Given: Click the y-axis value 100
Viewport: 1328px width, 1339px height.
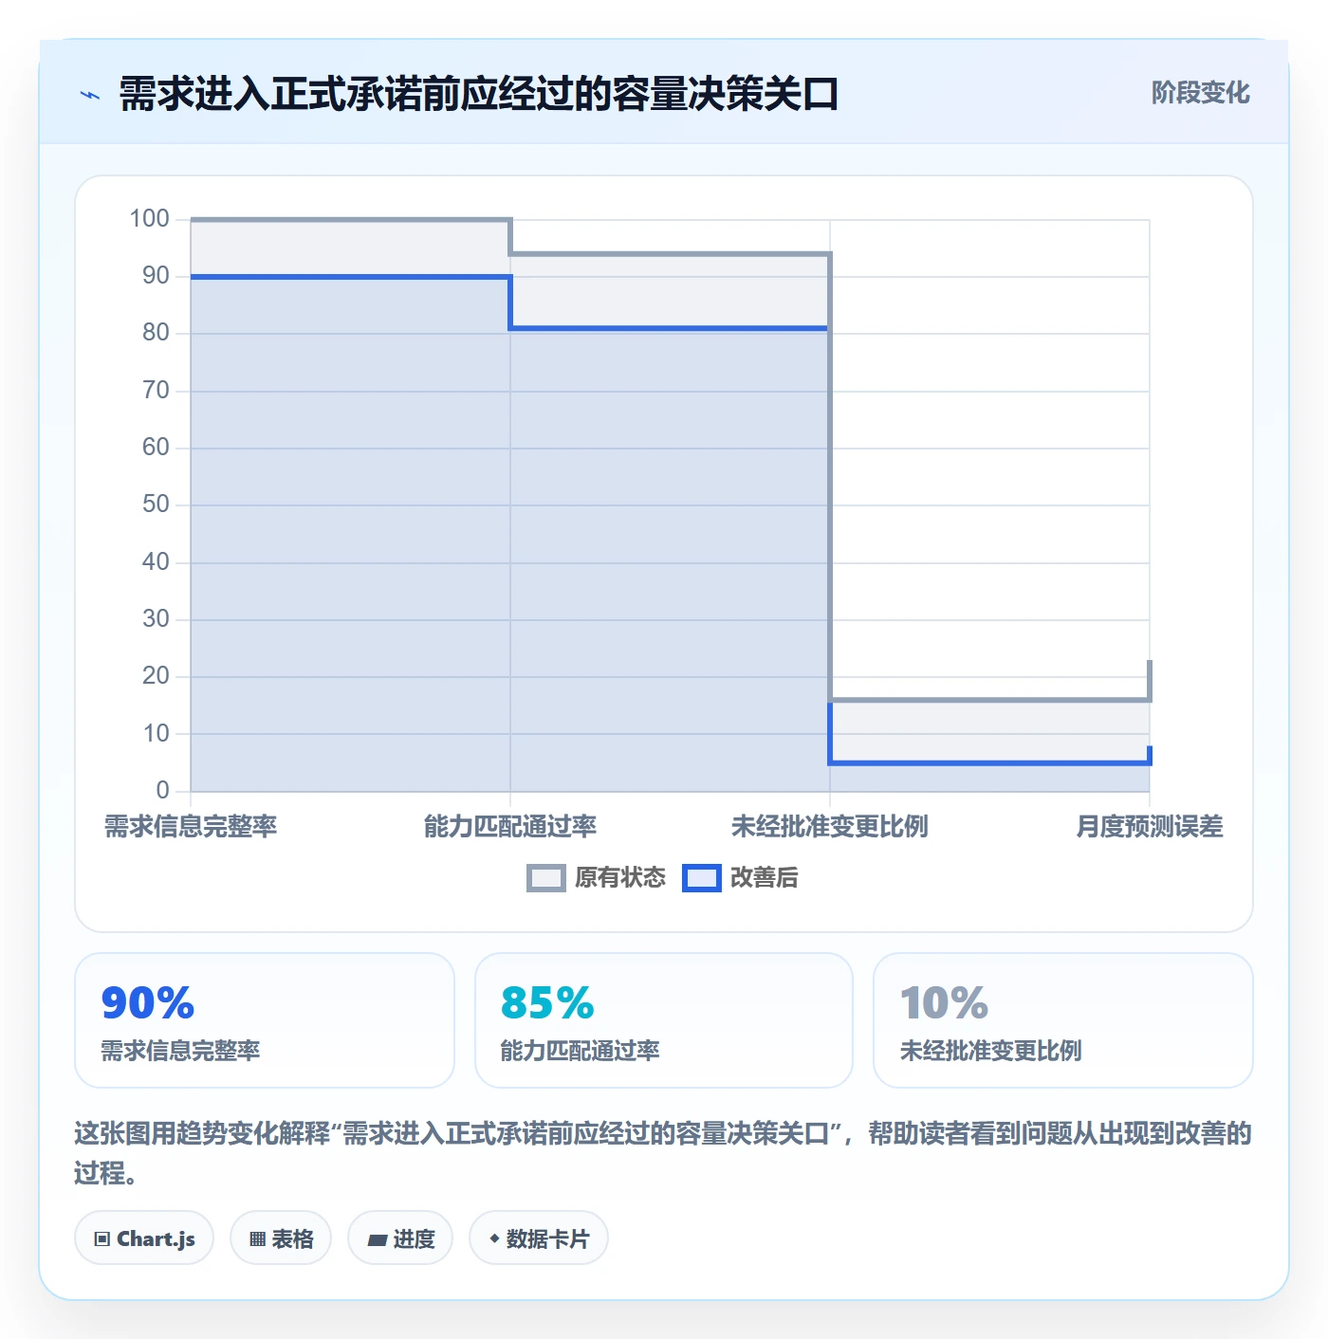Looking at the screenshot, I should tap(149, 219).
